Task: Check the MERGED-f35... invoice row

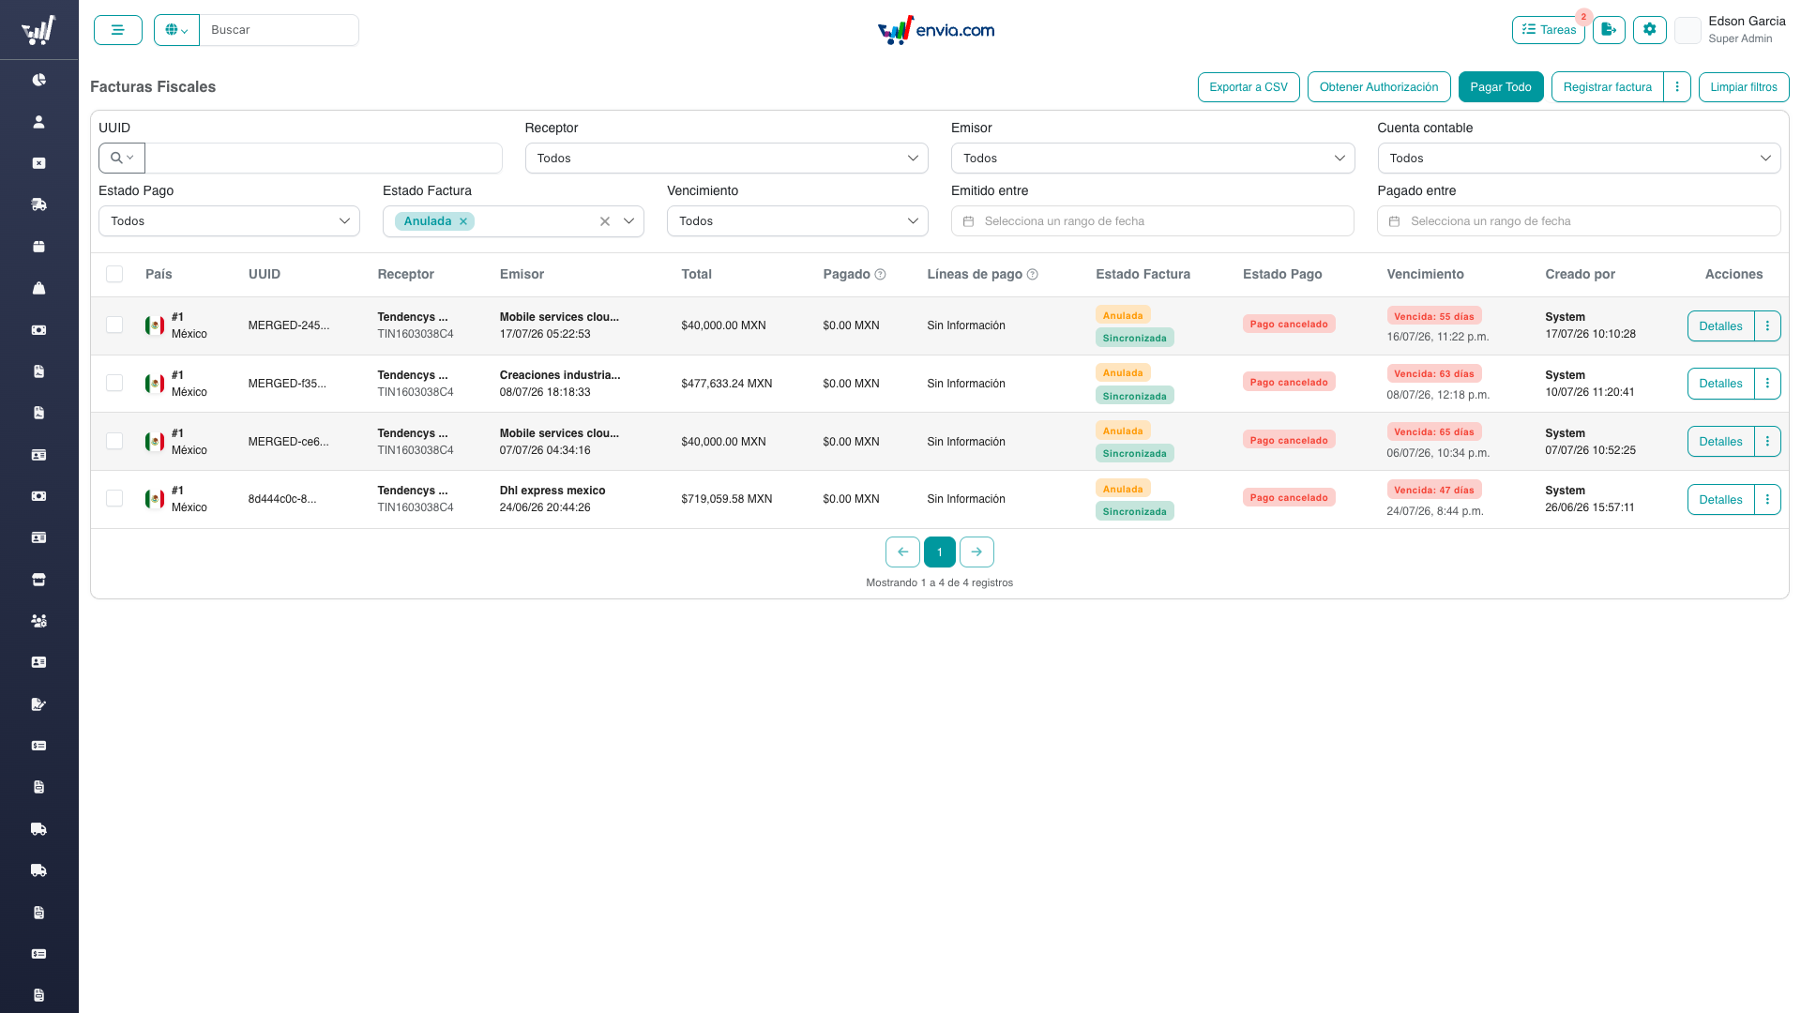Action: (x=114, y=383)
